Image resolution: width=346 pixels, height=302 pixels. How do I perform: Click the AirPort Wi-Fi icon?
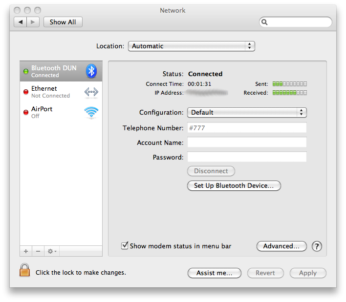click(91, 112)
